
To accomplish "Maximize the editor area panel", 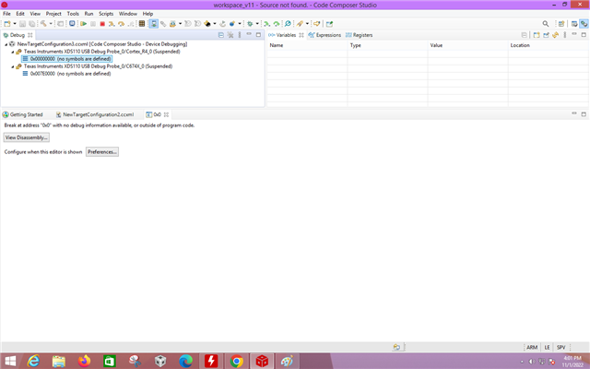I will [584, 114].
